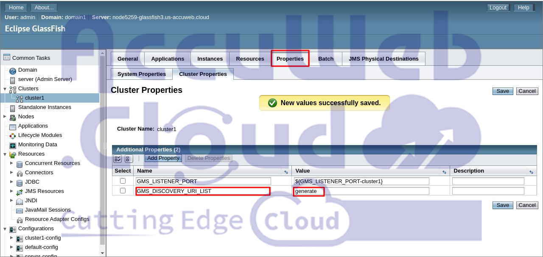Image resolution: width=543 pixels, height=257 pixels.
Task: Check the GMS_DISCOVERY_URI_LIST row checkbox
Action: (123, 191)
